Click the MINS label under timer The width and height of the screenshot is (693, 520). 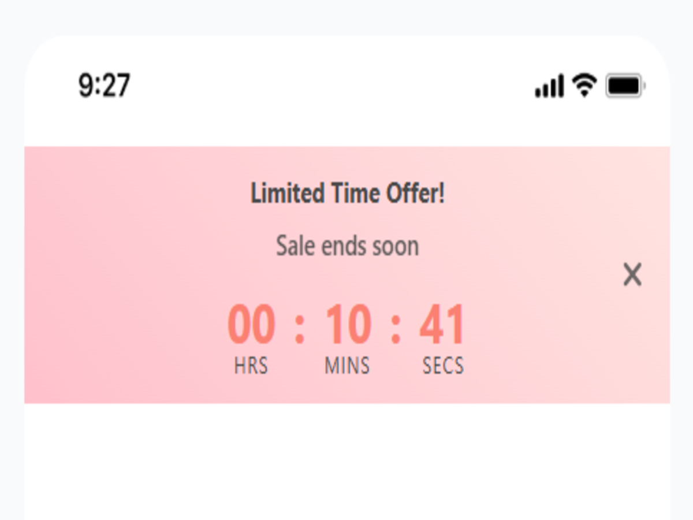pyautogui.click(x=347, y=366)
